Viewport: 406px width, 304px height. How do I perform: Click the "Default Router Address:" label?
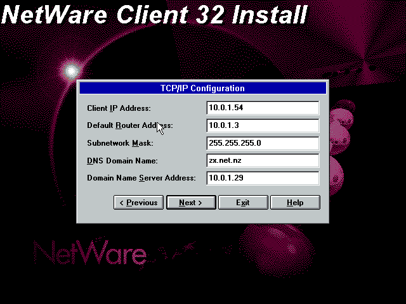(x=130, y=125)
